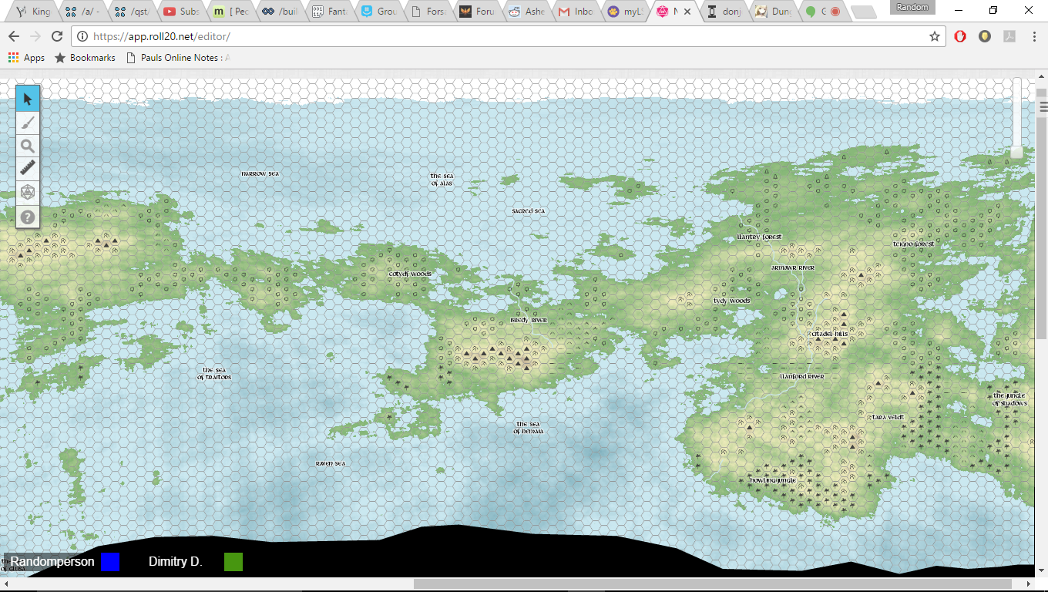Click the Randomperson player name

52,562
